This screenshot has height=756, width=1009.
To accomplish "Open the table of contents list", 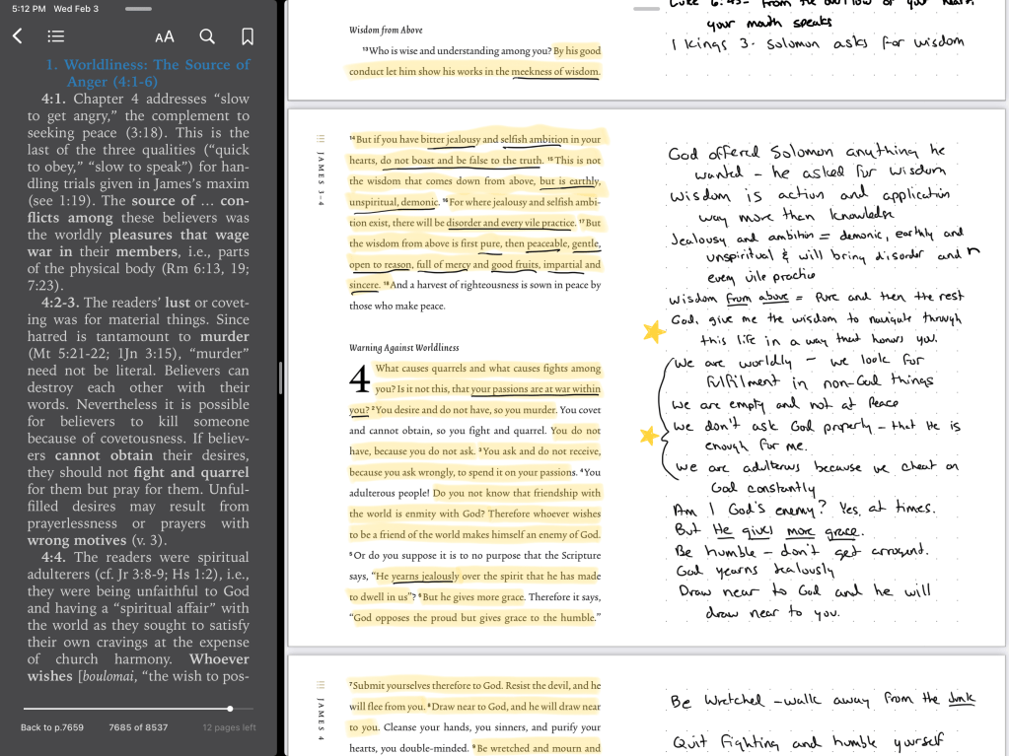I will pos(56,36).
